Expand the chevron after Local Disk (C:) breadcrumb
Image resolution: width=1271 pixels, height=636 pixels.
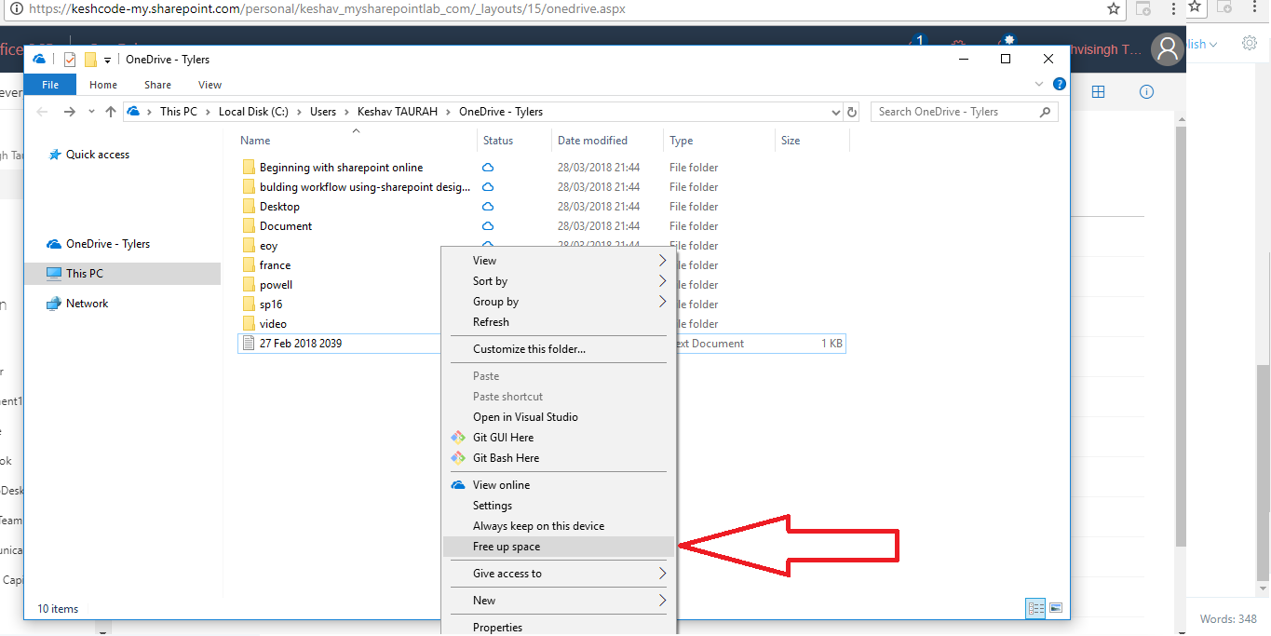pyautogui.click(x=301, y=112)
